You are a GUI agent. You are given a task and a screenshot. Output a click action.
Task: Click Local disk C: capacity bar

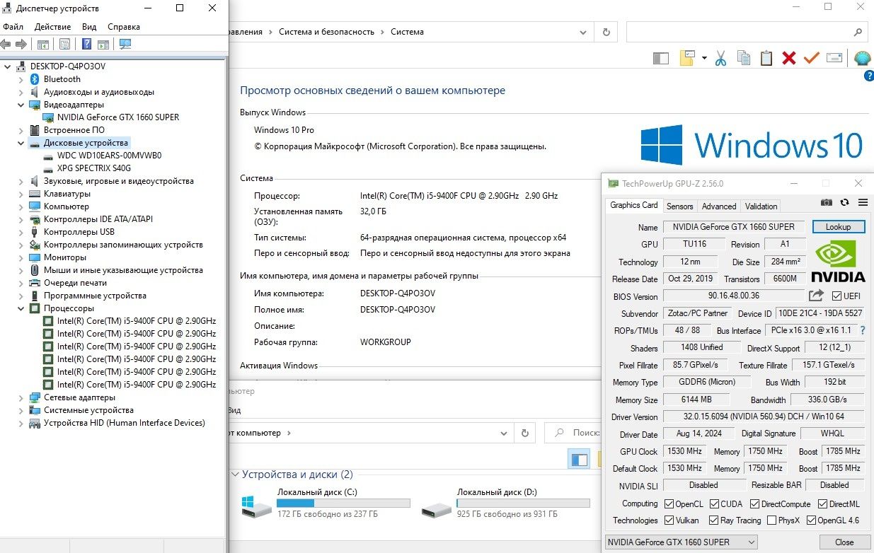click(x=343, y=503)
